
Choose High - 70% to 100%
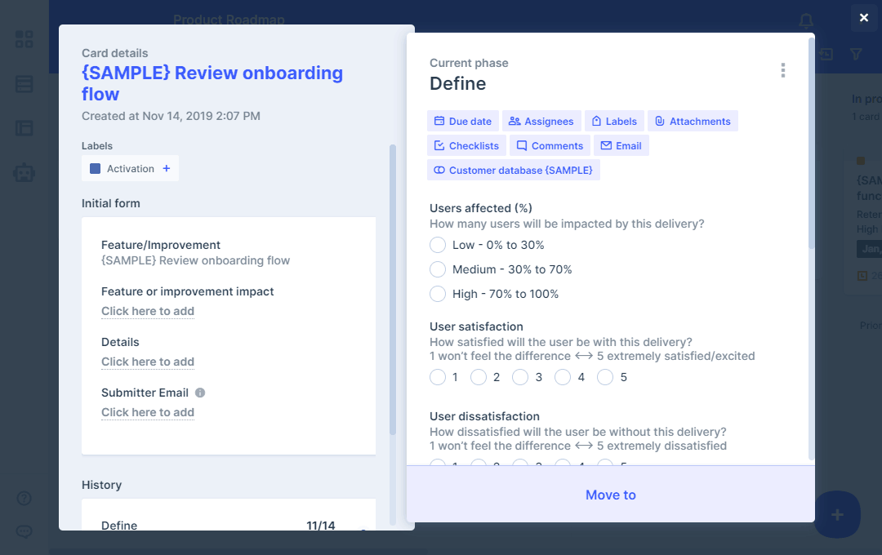point(439,294)
